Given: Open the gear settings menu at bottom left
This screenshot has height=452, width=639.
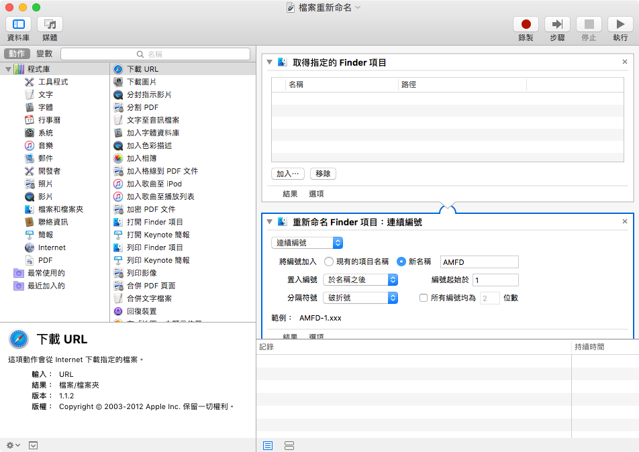Looking at the screenshot, I should [12, 445].
